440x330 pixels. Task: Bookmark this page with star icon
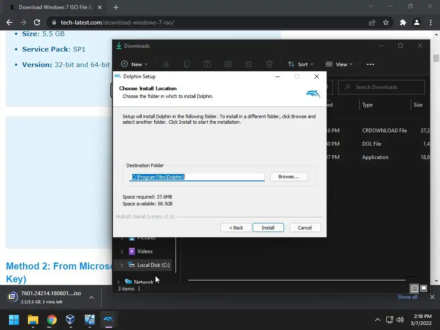point(386,22)
